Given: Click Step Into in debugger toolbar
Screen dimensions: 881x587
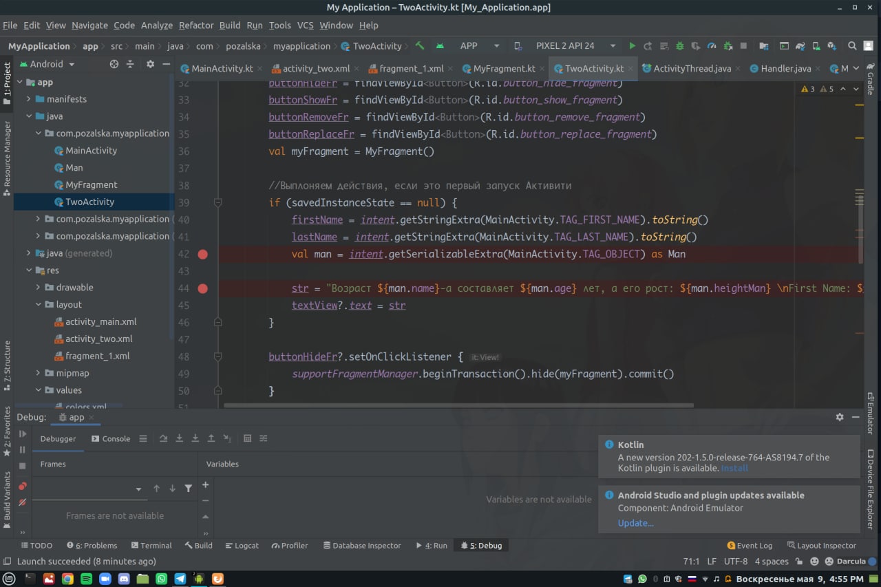Looking at the screenshot, I should [179, 438].
